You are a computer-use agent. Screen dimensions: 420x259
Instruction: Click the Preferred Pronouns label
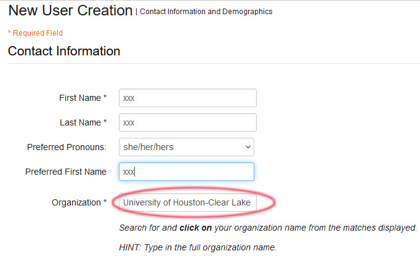[67, 147]
